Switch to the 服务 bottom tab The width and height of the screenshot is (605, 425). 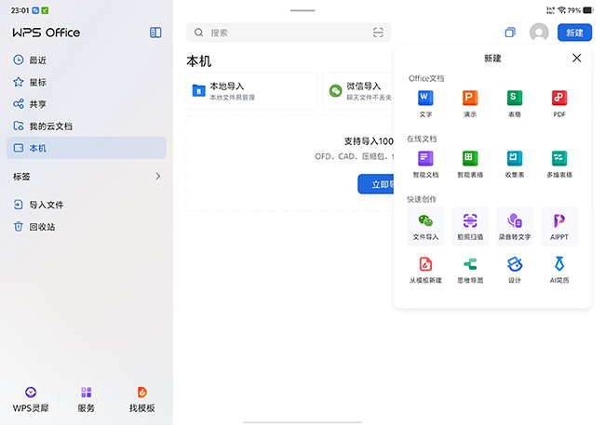(x=86, y=399)
